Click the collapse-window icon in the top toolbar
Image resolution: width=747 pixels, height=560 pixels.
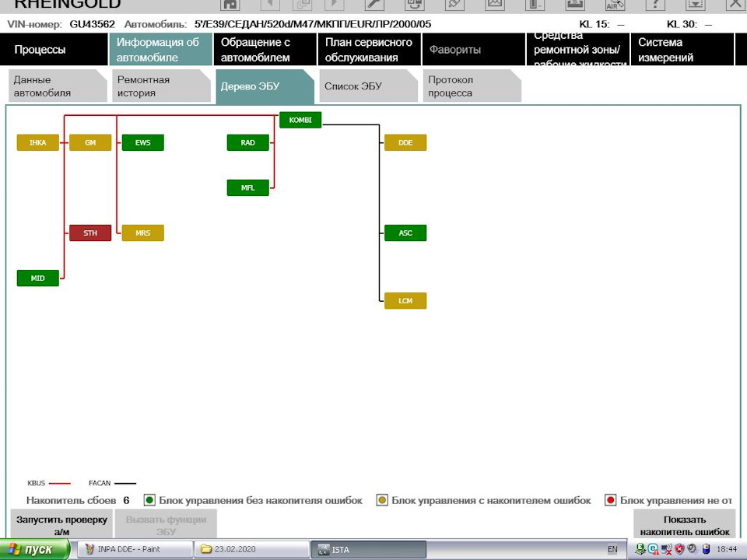click(x=695, y=5)
